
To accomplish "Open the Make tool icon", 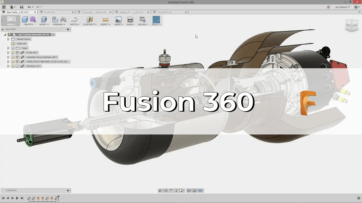I will pos(130,20).
